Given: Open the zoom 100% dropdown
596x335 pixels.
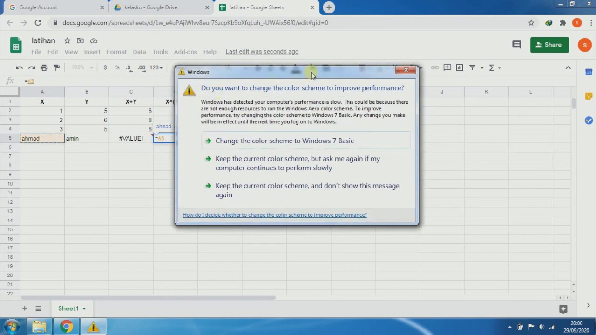Looking at the screenshot, I should [82, 67].
